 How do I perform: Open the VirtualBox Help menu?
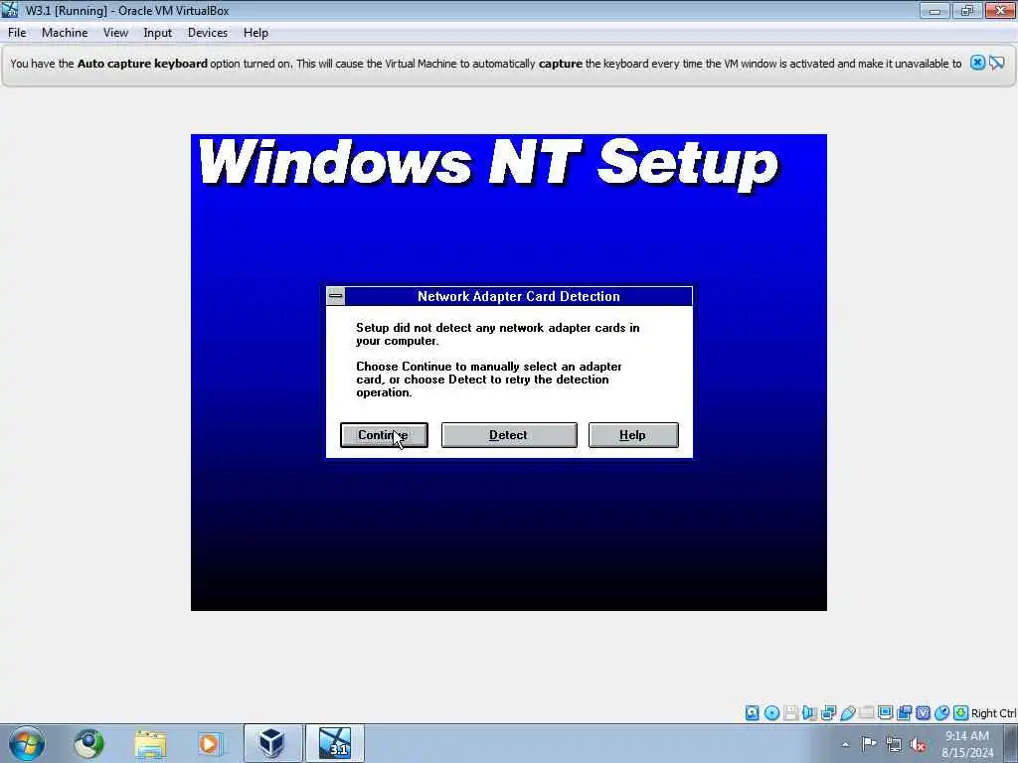click(255, 33)
